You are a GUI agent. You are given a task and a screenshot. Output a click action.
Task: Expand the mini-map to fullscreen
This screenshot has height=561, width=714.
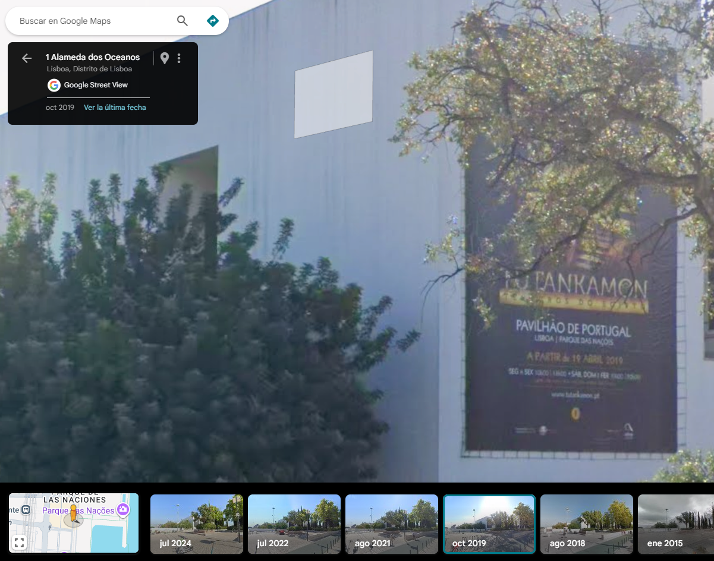(x=20, y=542)
